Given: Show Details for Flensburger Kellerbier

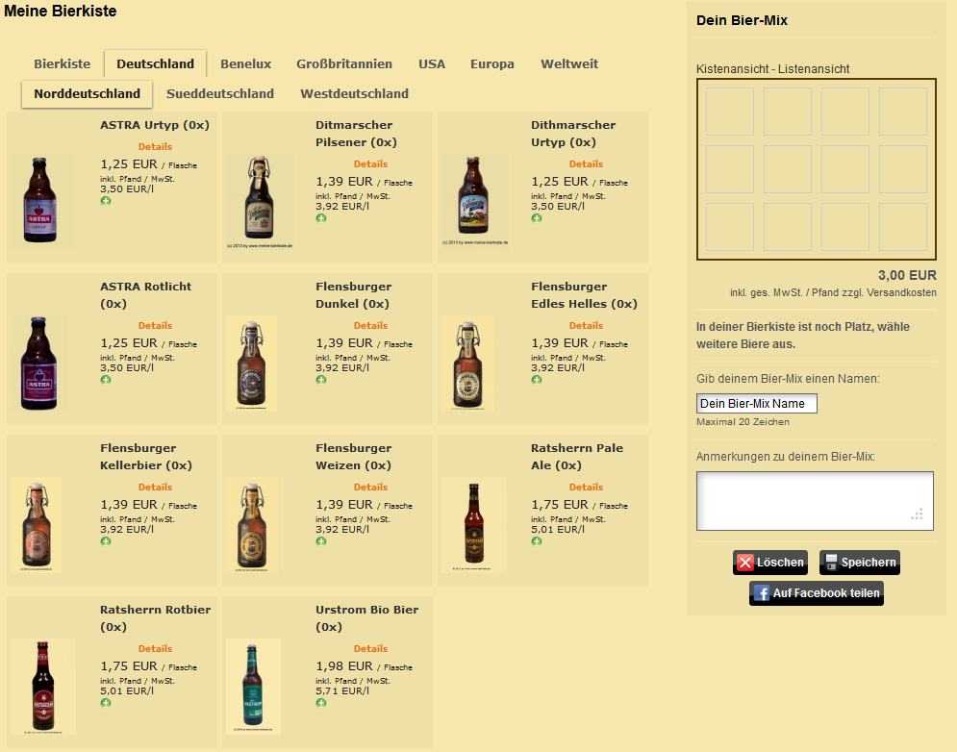Looking at the screenshot, I should [x=155, y=488].
